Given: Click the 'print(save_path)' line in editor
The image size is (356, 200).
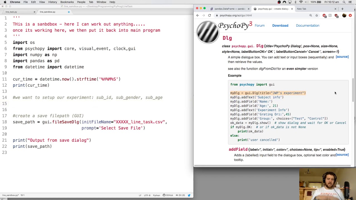Looking at the screenshot, I should point(32,146).
